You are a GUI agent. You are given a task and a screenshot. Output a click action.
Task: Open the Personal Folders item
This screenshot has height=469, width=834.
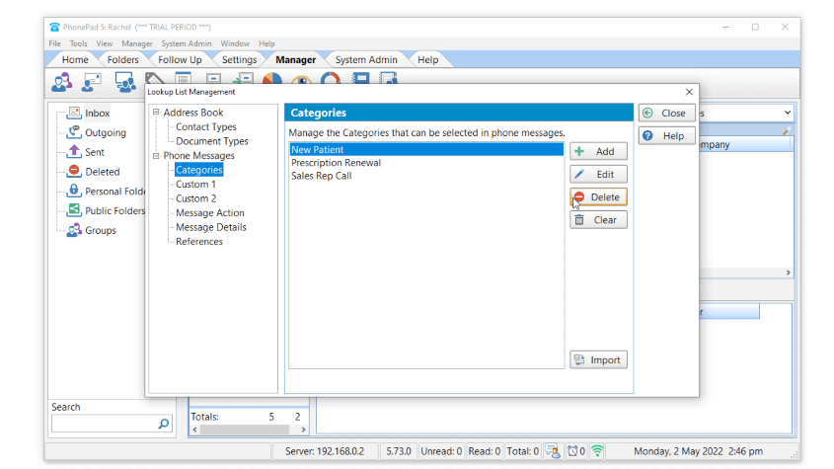(x=106, y=192)
